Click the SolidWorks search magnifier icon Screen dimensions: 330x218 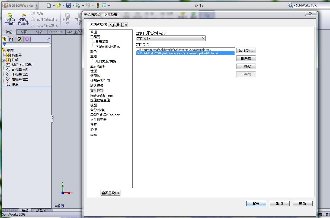[290, 5]
